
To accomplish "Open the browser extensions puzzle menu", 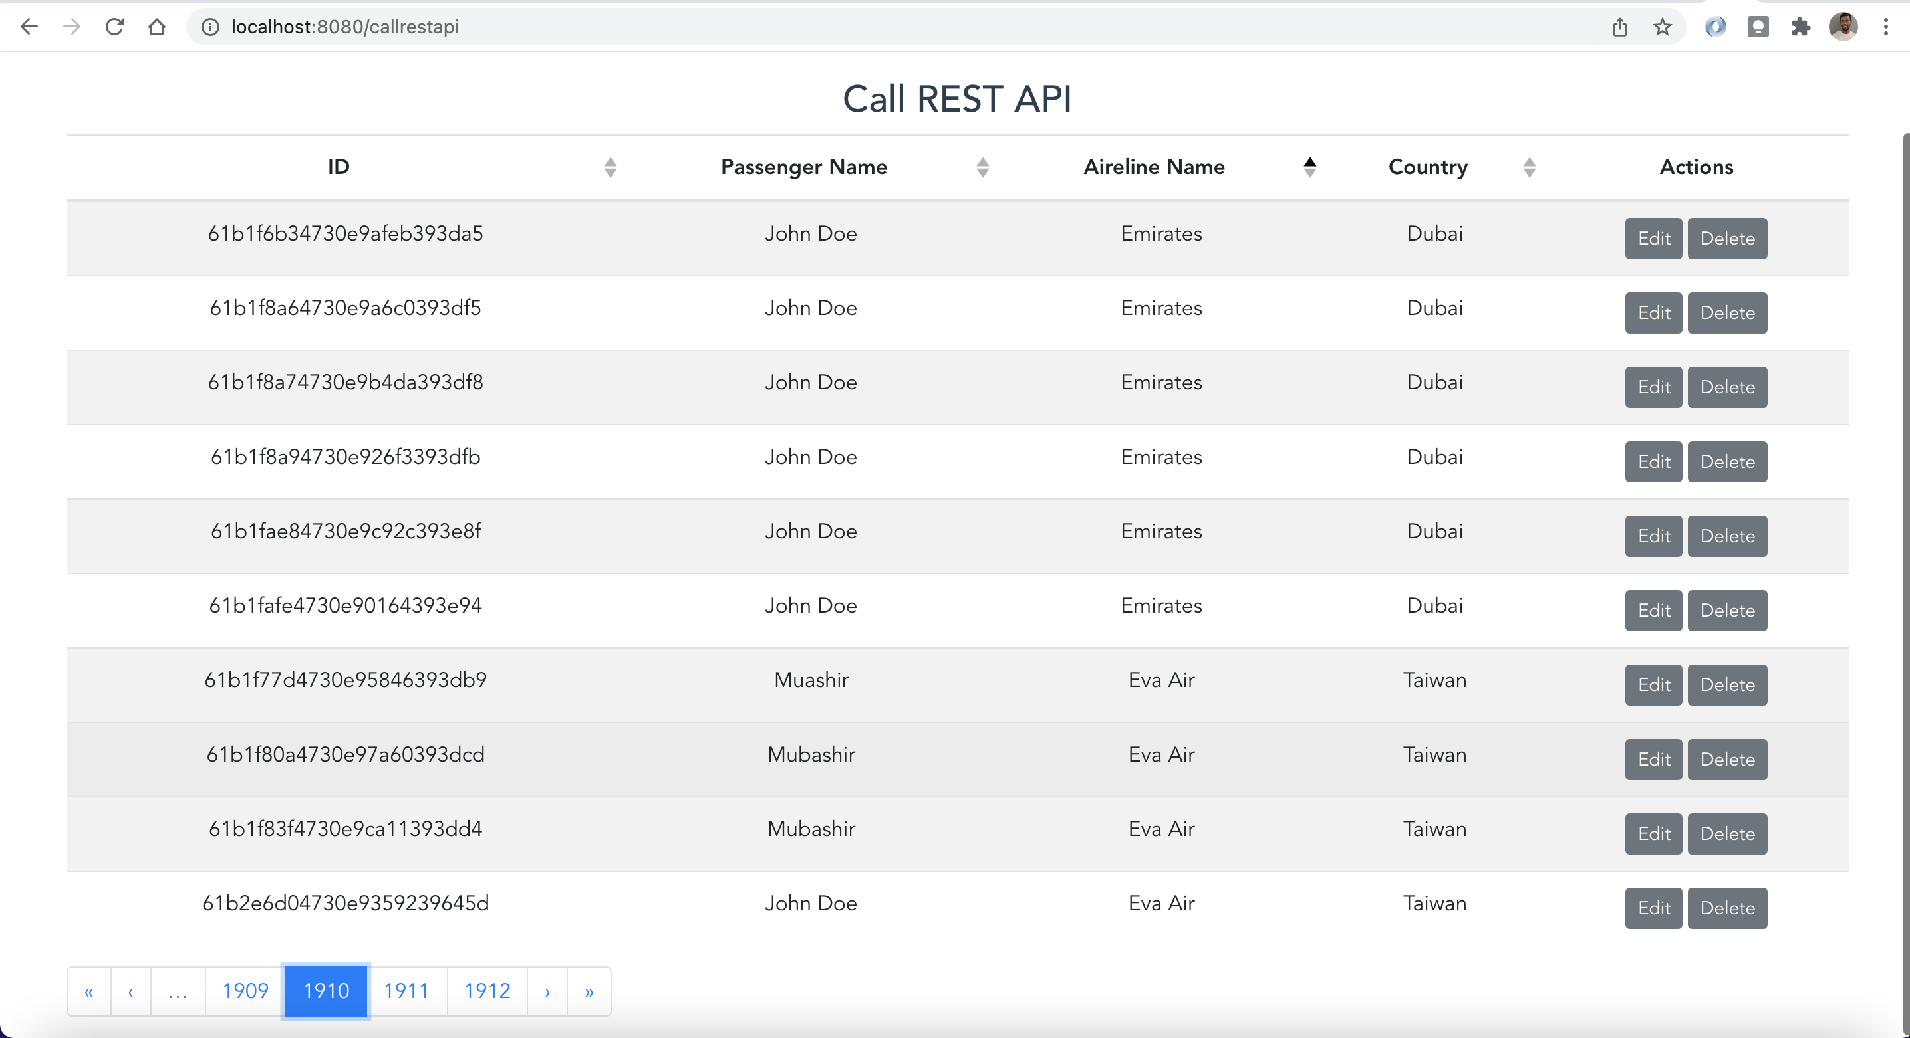I will pyautogui.click(x=1801, y=27).
